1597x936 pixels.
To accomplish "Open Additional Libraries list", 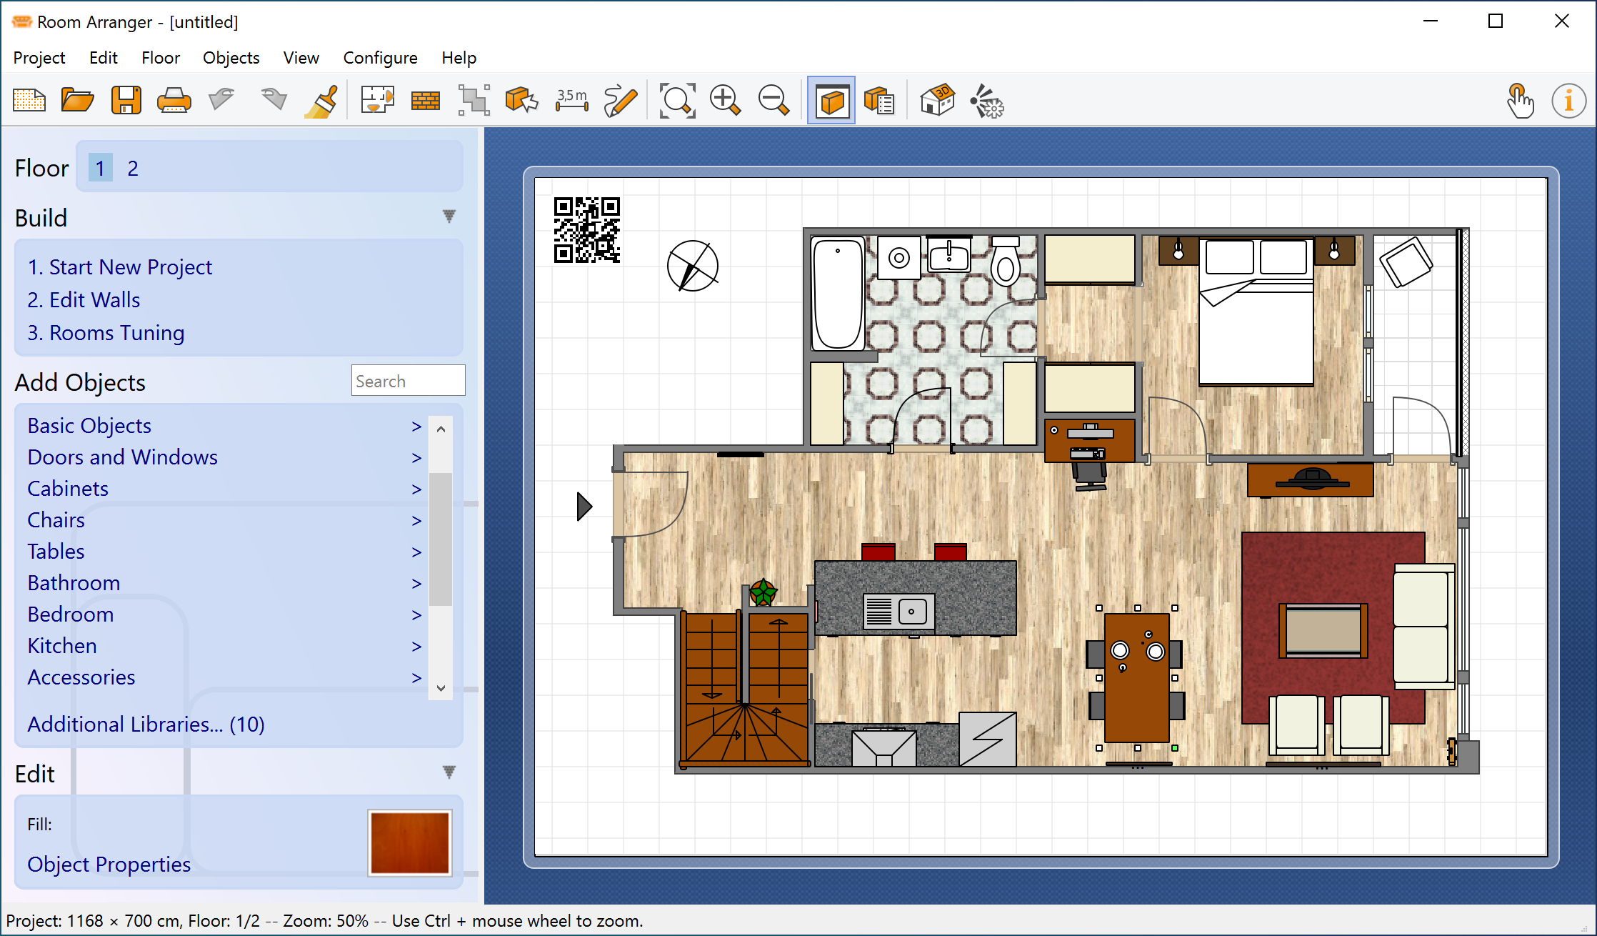I will click(x=145, y=724).
